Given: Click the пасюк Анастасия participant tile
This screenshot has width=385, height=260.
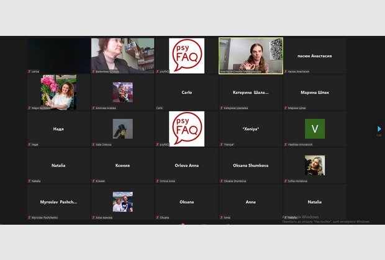Looking at the screenshot, I should coord(314,56).
